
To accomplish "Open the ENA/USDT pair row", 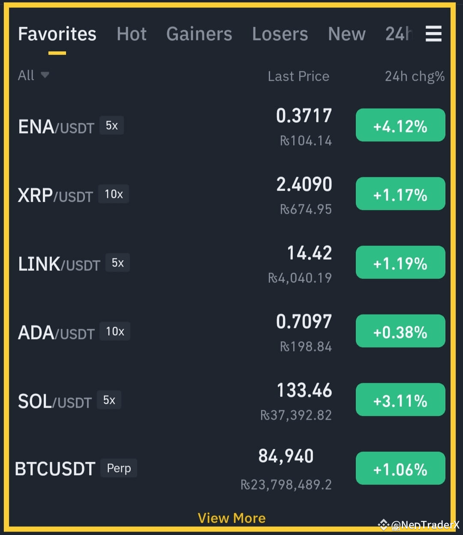I will coord(231,127).
